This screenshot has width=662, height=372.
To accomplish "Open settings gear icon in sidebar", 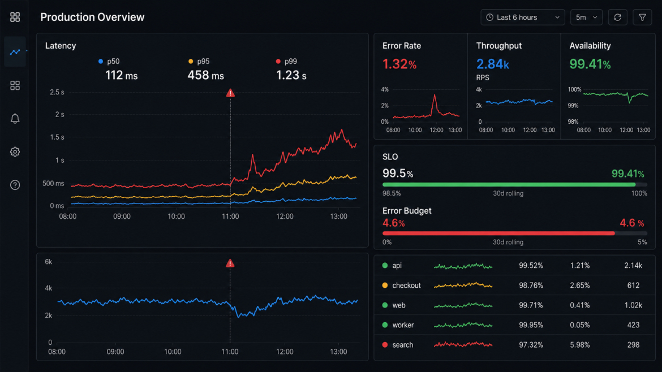I will click(15, 152).
